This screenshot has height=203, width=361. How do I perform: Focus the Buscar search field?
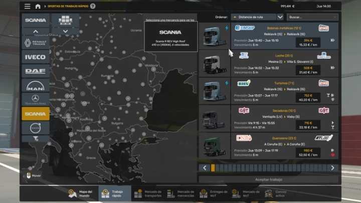(312, 17)
